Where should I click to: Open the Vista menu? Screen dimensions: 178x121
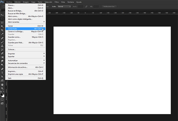pos(63,2)
